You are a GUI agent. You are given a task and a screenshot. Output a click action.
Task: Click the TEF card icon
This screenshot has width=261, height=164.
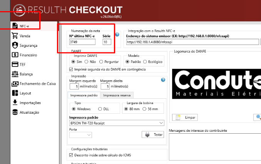click(15, 64)
